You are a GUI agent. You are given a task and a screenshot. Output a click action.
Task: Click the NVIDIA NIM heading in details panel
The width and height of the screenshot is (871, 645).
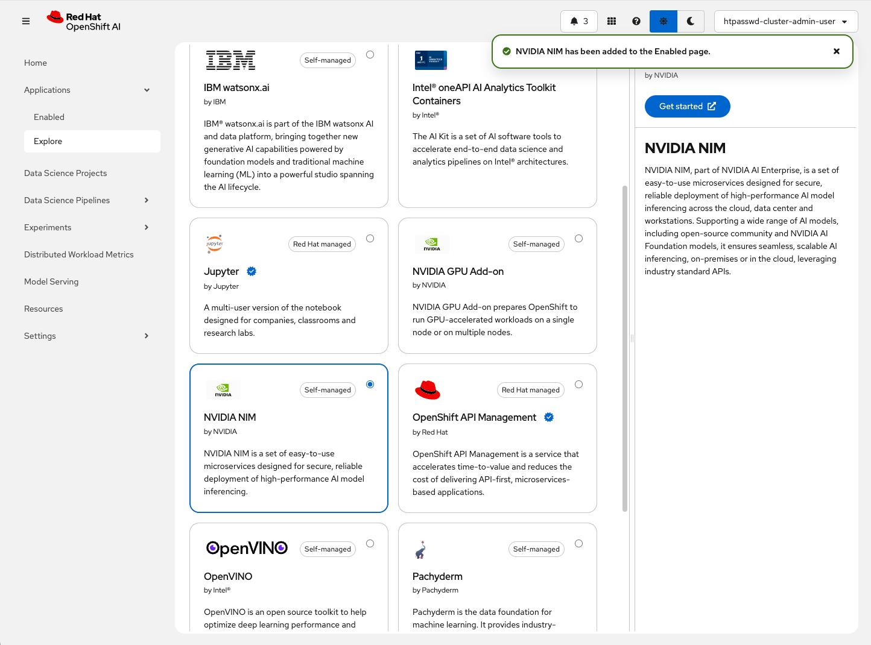point(685,148)
